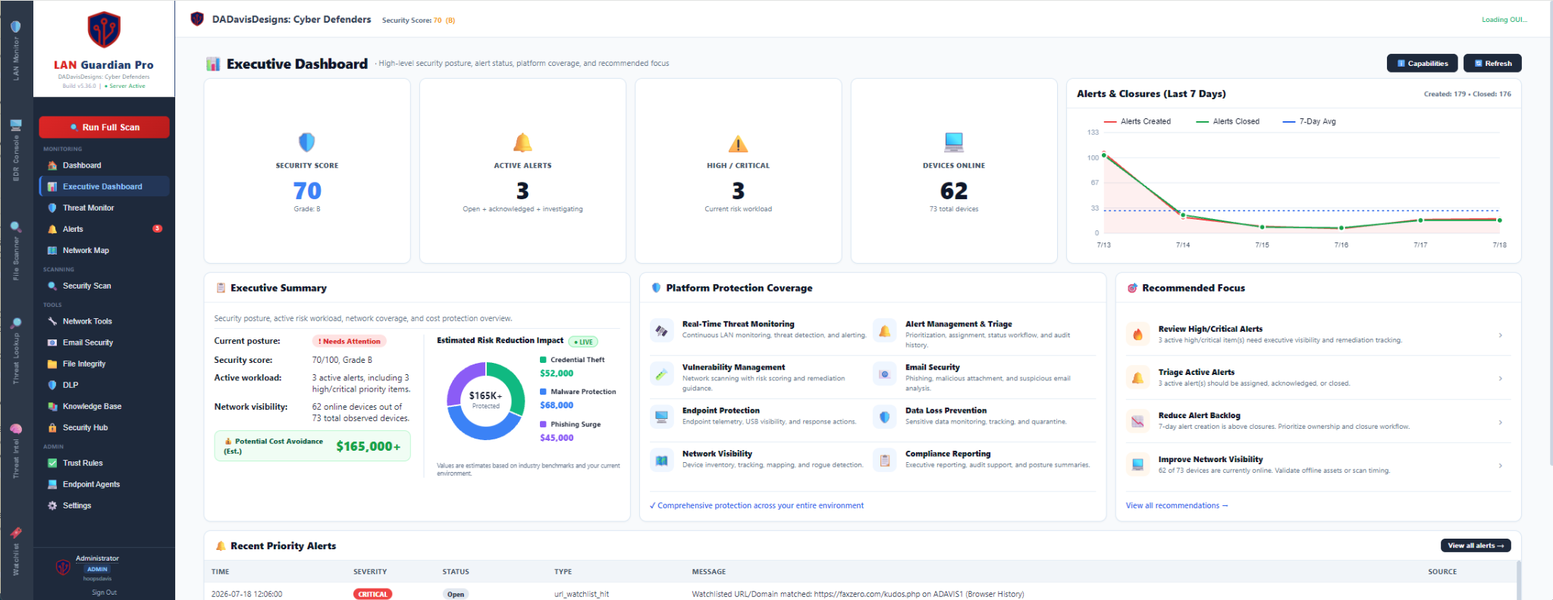Click Review High/Critical Alerts flame icon
Viewport: 1553px width, 600px height.
pyautogui.click(x=1138, y=334)
